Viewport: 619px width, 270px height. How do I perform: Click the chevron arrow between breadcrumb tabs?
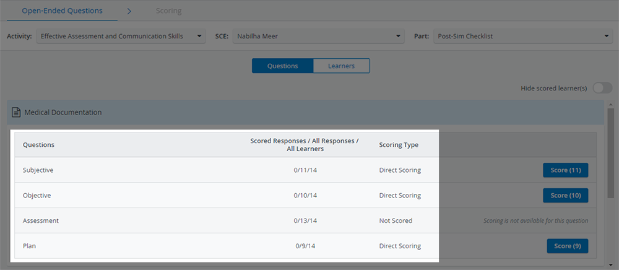pyautogui.click(x=129, y=11)
